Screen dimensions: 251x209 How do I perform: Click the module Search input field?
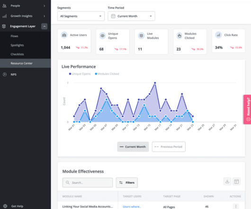coord(88,183)
